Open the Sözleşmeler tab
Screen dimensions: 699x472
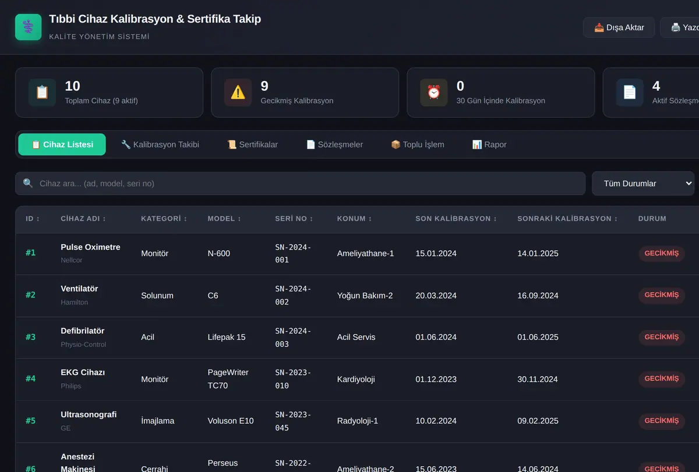click(x=335, y=144)
